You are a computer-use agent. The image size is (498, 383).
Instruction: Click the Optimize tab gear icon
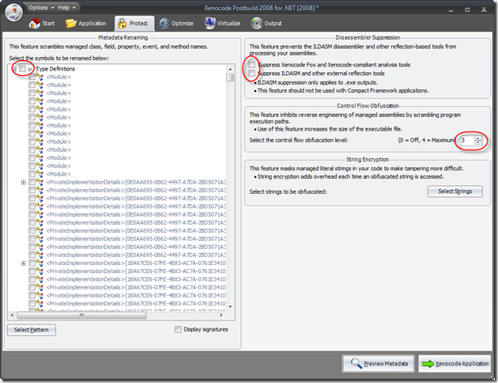pos(164,24)
